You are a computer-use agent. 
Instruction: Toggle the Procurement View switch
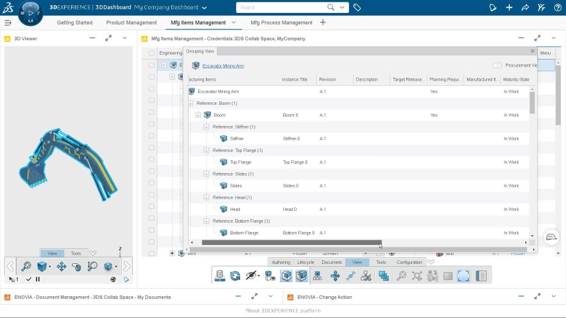498,65
